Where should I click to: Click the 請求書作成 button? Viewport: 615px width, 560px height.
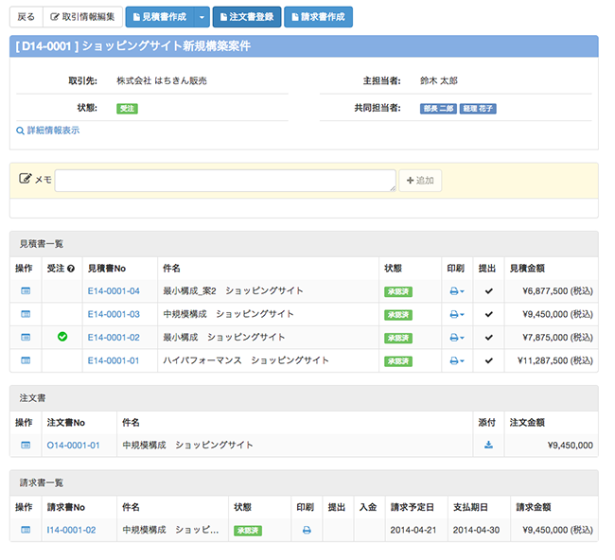pos(318,17)
